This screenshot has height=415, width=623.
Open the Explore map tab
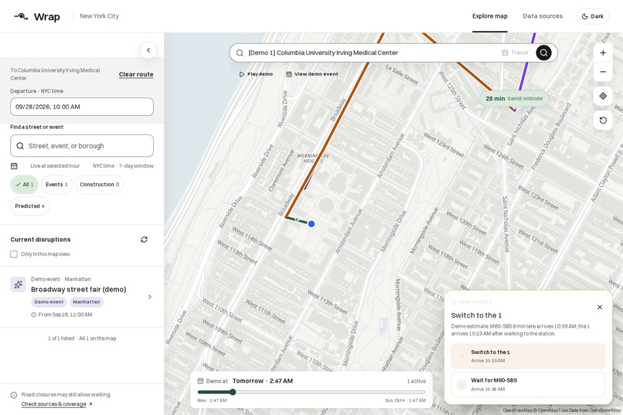(x=489, y=16)
